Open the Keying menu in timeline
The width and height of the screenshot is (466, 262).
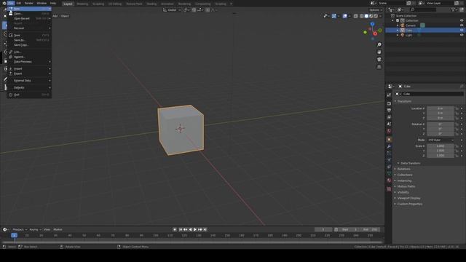click(35, 230)
